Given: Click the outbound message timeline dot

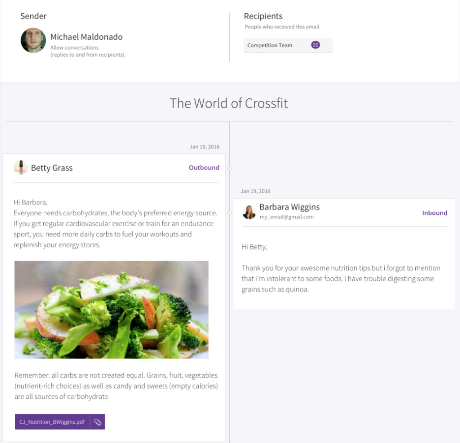Looking at the screenshot, I should point(229,168).
